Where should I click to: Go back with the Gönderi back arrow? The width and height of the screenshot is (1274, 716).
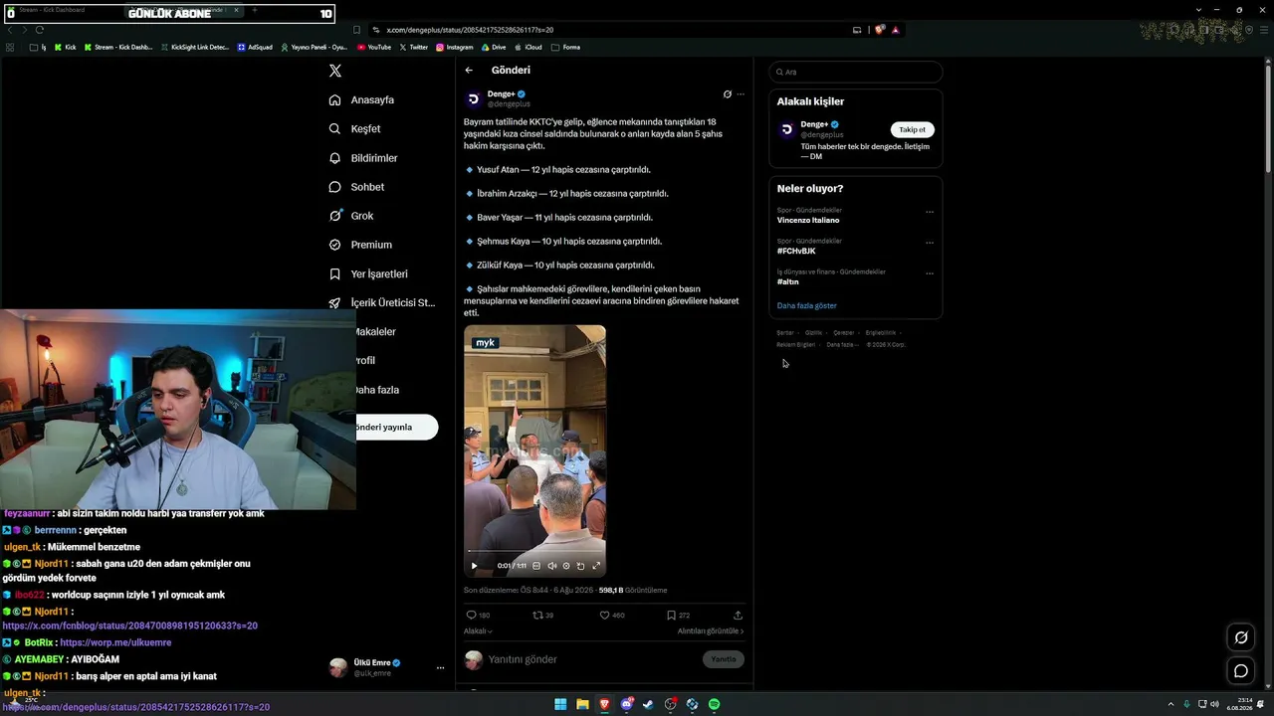(469, 71)
